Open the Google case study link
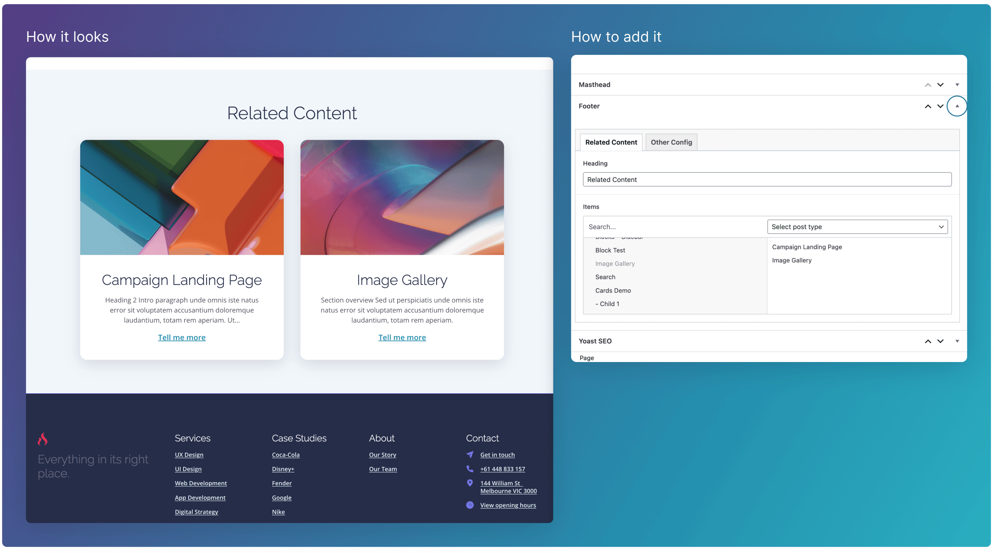 282,498
